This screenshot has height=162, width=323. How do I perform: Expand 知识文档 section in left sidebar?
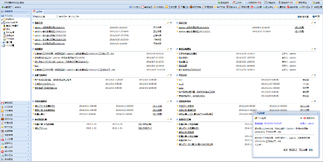click(28, 119)
